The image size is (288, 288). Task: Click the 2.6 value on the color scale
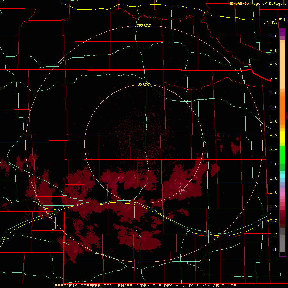274,164
